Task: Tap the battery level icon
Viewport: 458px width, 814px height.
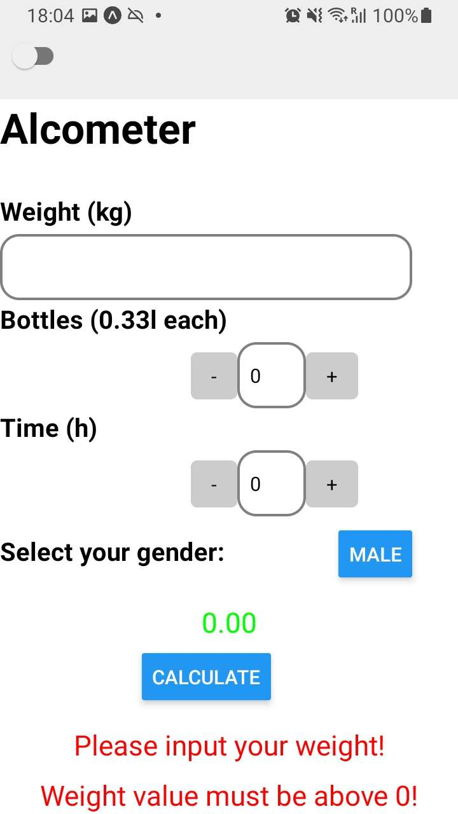Action: pos(425,15)
